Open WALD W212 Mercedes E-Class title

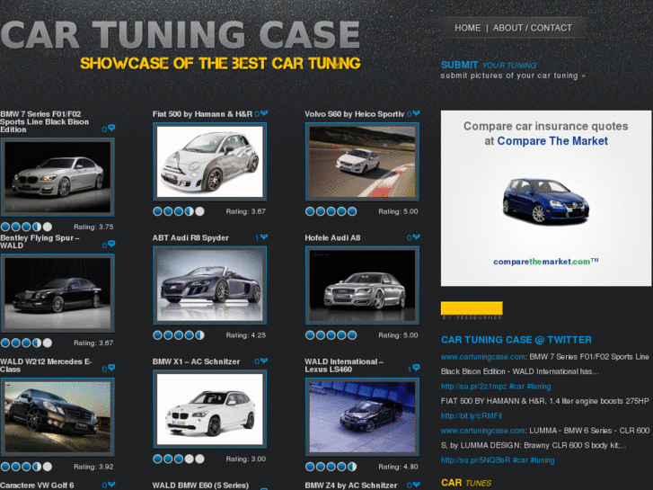click(46, 365)
